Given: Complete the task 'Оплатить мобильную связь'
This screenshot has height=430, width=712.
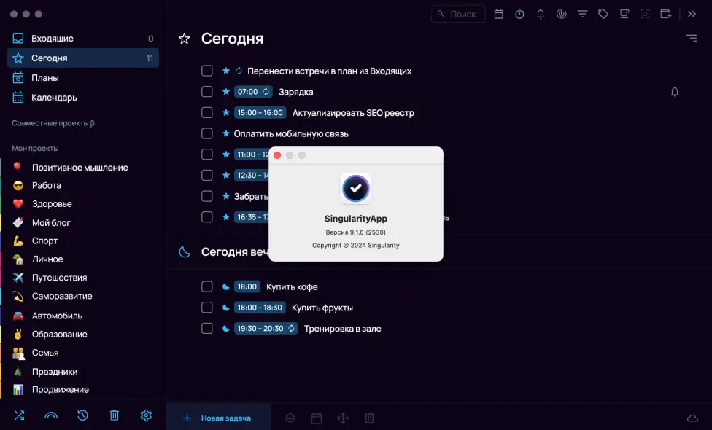Looking at the screenshot, I should 206,133.
